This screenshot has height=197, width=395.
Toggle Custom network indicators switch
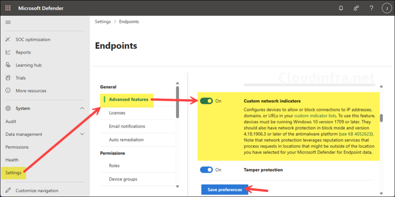206,101
